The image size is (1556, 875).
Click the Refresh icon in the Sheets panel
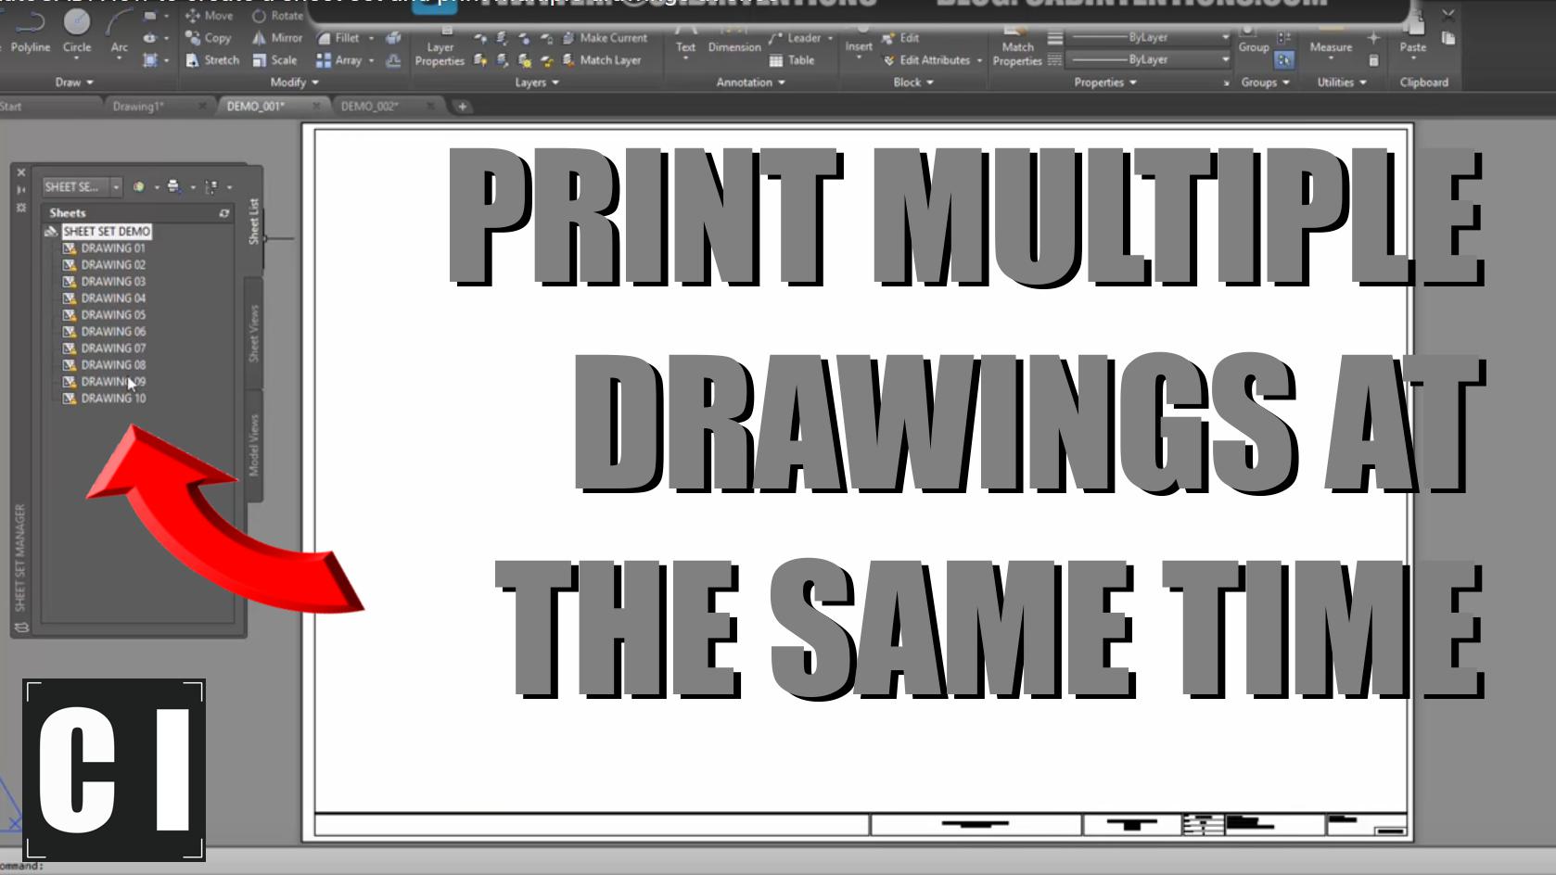(x=223, y=212)
